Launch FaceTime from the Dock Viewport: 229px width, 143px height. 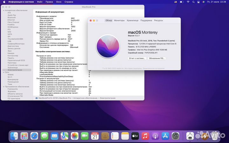click(x=85, y=136)
